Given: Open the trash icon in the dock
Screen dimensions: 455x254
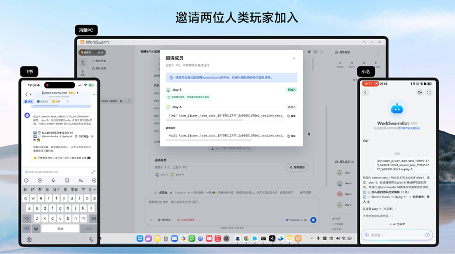Looking at the screenshot, I should (x=166, y=239).
